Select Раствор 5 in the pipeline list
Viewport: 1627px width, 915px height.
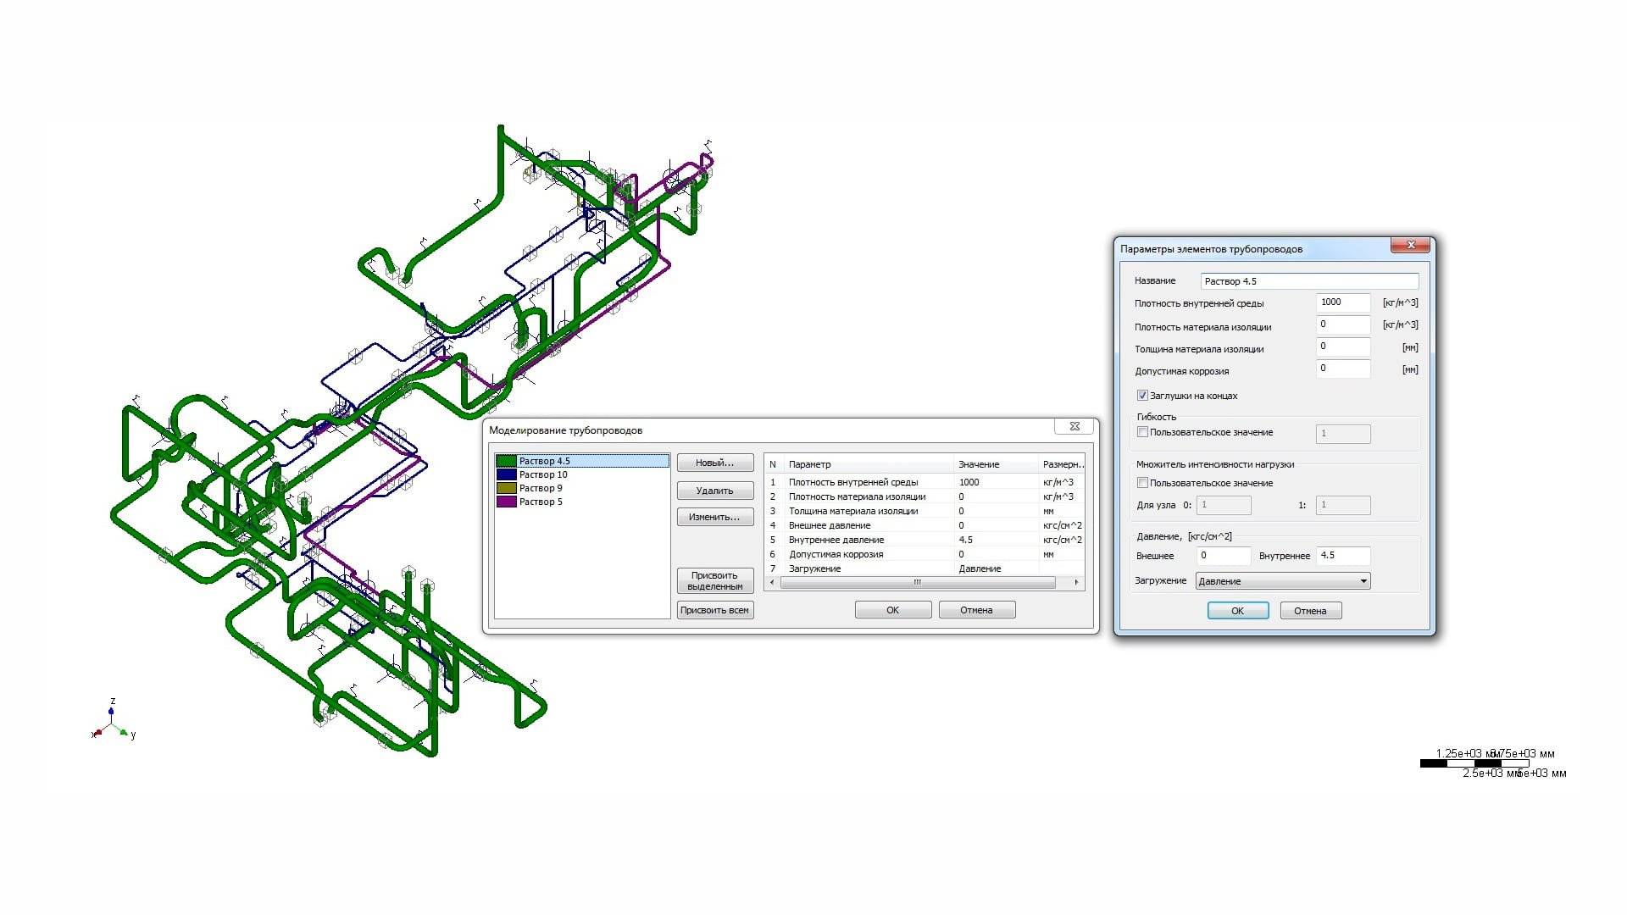pos(582,502)
